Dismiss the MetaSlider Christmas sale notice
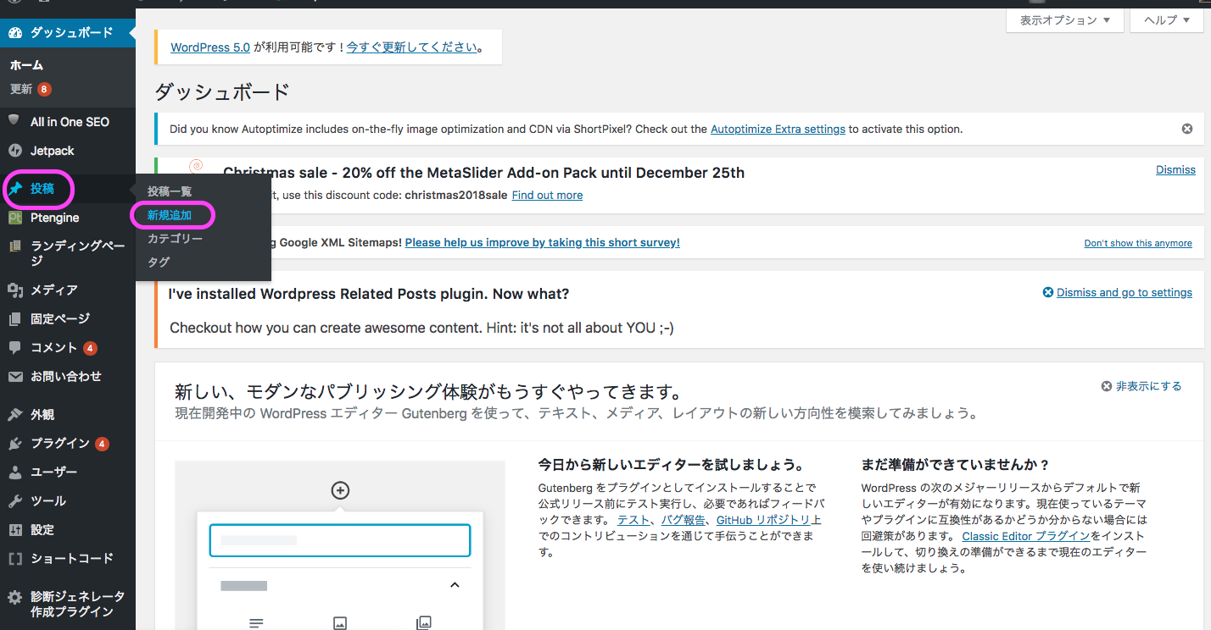Image resolution: width=1211 pixels, height=630 pixels. [x=1175, y=170]
